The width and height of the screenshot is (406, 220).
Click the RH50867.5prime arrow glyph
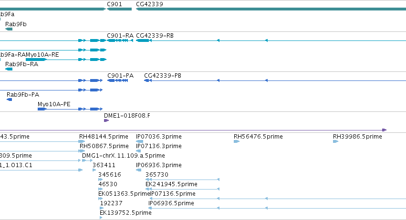82,151
